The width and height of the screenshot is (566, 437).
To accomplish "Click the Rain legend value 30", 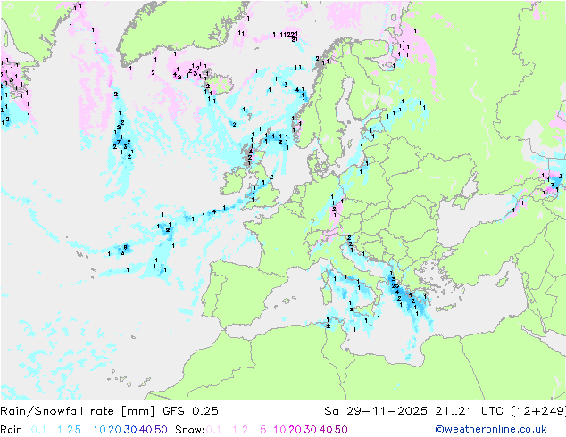I will 130,430.
